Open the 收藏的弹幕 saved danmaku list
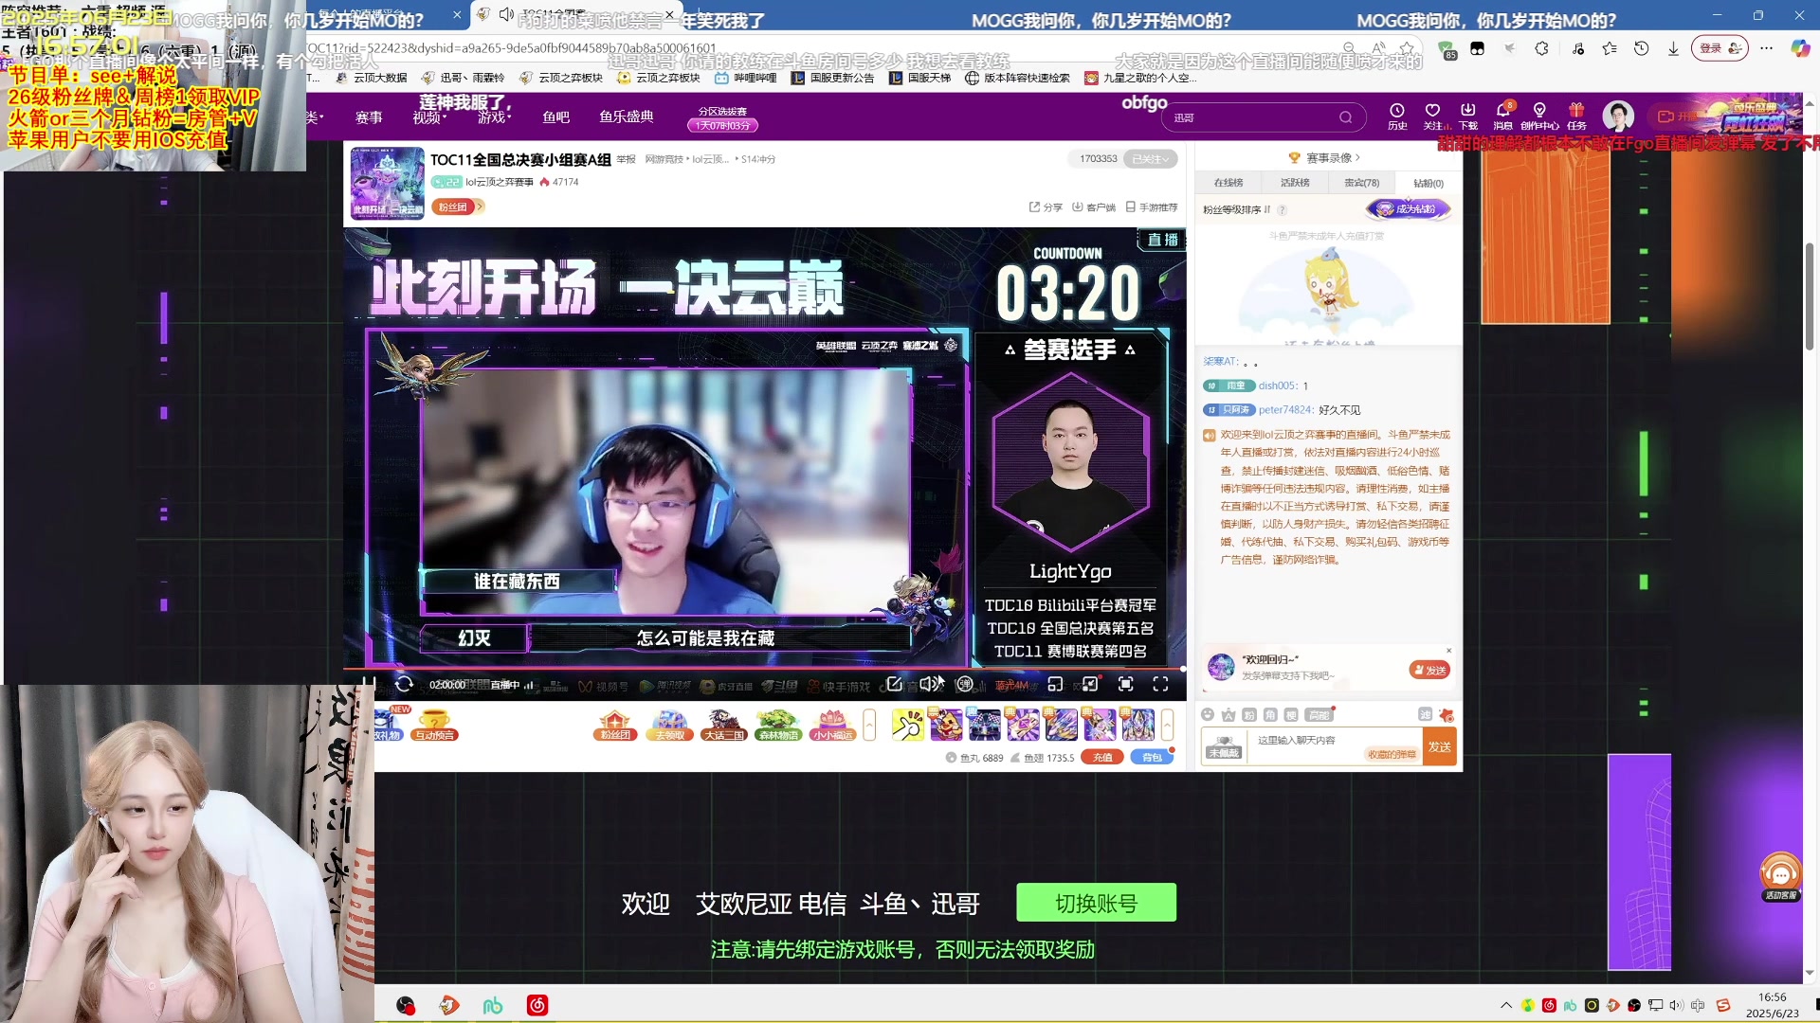Image resolution: width=1820 pixels, height=1023 pixels. [x=1391, y=755]
